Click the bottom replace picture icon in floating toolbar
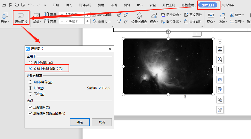This screenshot has height=139, width=251. coord(220,110)
